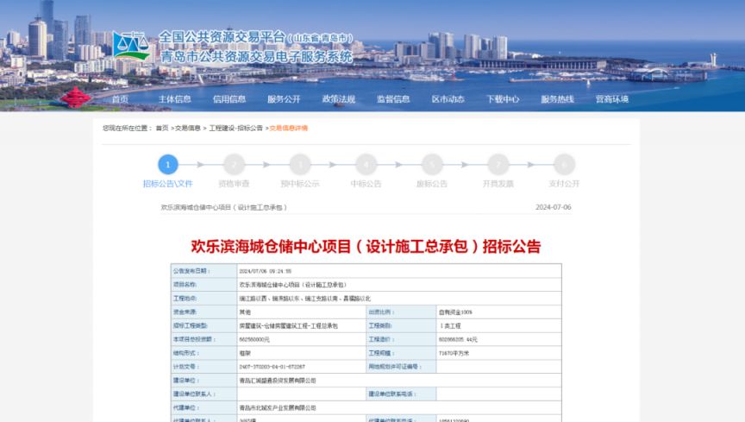Screen dimensions: 745x422
Task: Select step 1 circle 招标公告\文件
Action: 168,164
